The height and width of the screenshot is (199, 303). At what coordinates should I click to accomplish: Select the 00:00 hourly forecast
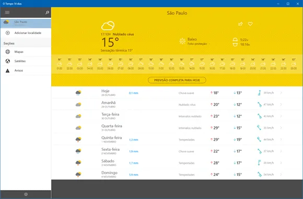coord(294,64)
